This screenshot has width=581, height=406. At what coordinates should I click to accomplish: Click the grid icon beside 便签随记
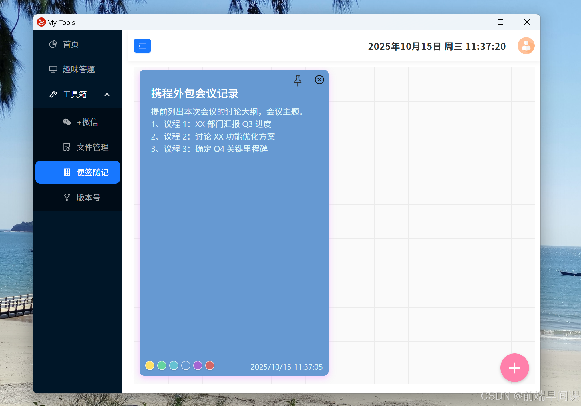point(67,172)
